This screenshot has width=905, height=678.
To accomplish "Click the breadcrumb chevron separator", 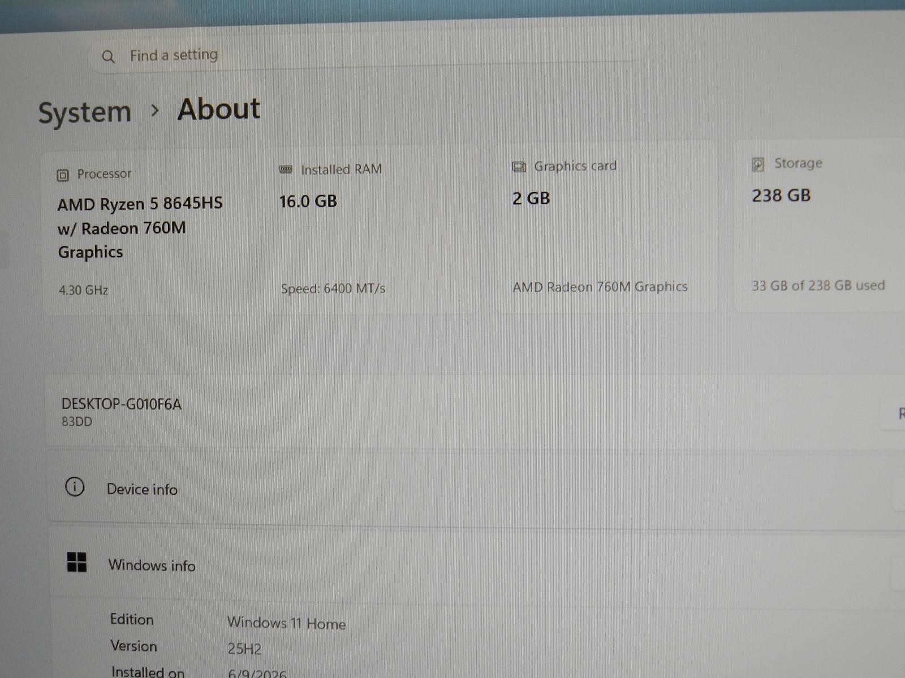I will click(x=154, y=110).
